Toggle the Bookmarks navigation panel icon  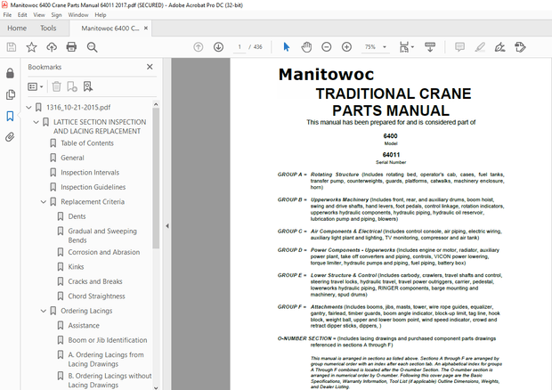[x=11, y=116]
